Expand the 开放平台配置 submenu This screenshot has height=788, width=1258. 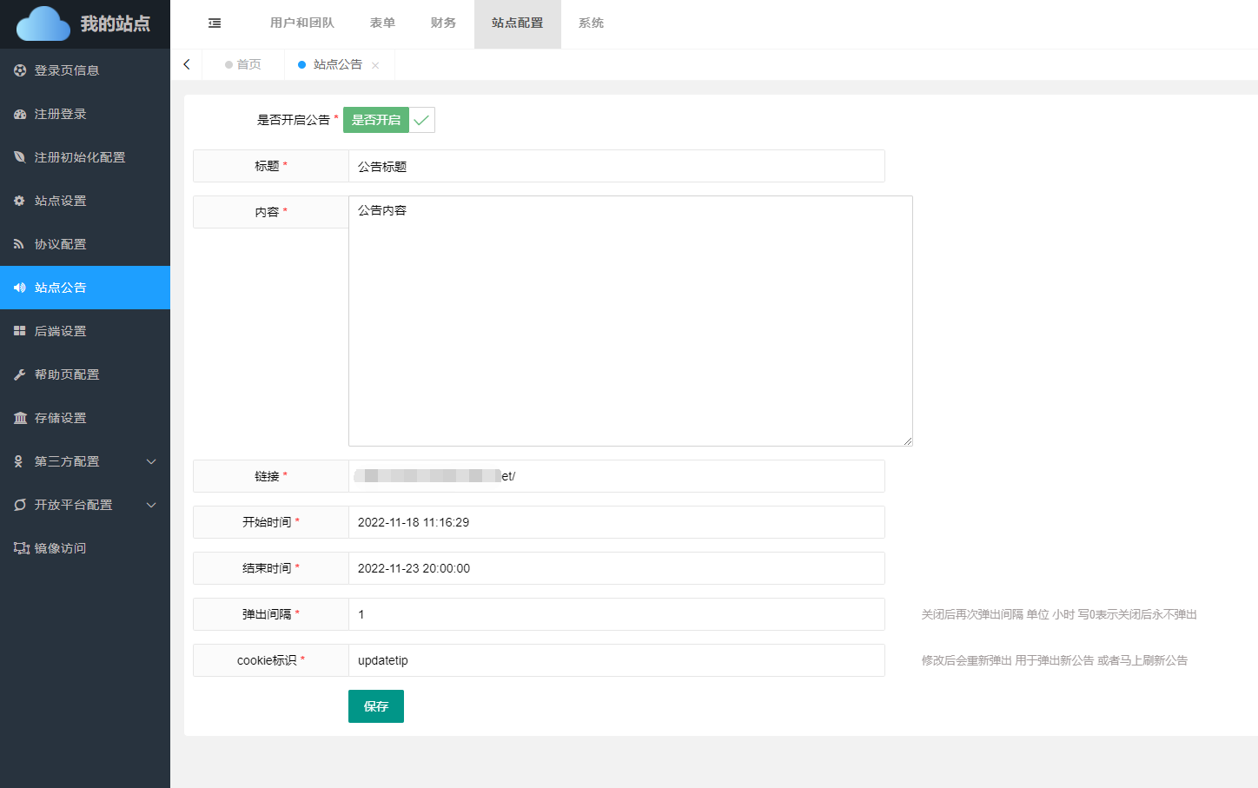click(x=151, y=505)
